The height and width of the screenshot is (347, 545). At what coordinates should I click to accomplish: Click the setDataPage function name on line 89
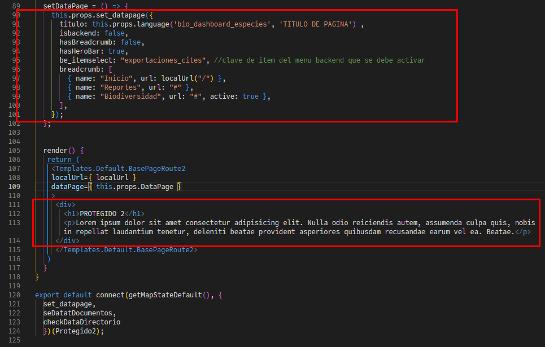point(66,6)
